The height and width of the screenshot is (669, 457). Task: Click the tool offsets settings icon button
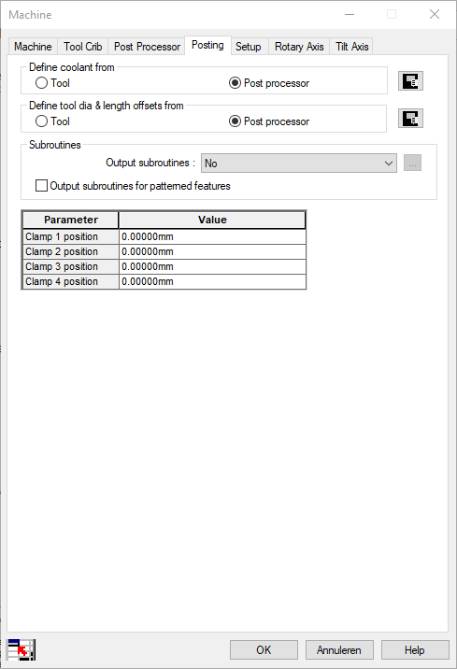(410, 119)
